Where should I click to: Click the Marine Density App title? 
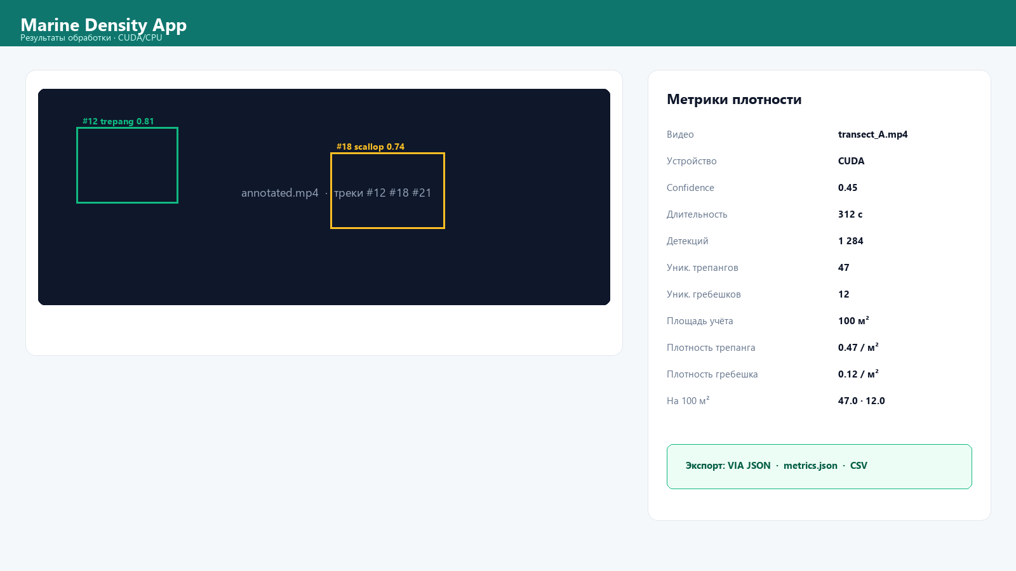pos(104,25)
